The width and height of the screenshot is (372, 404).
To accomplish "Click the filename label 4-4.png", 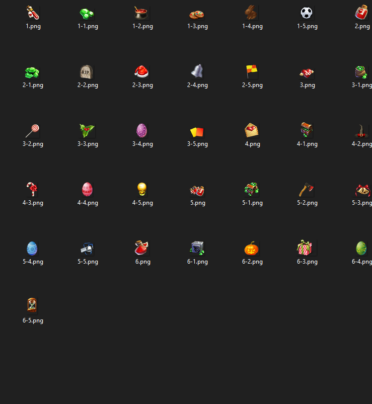I will (x=88, y=203).
